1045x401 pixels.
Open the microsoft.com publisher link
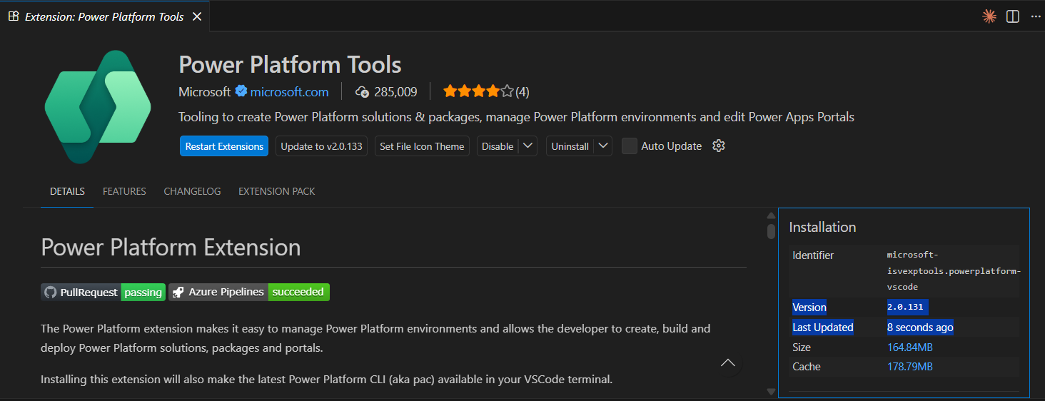click(x=289, y=91)
